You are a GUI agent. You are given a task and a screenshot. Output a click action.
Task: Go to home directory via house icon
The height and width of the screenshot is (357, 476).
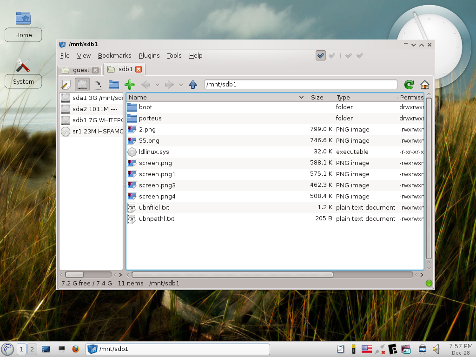[425, 85]
